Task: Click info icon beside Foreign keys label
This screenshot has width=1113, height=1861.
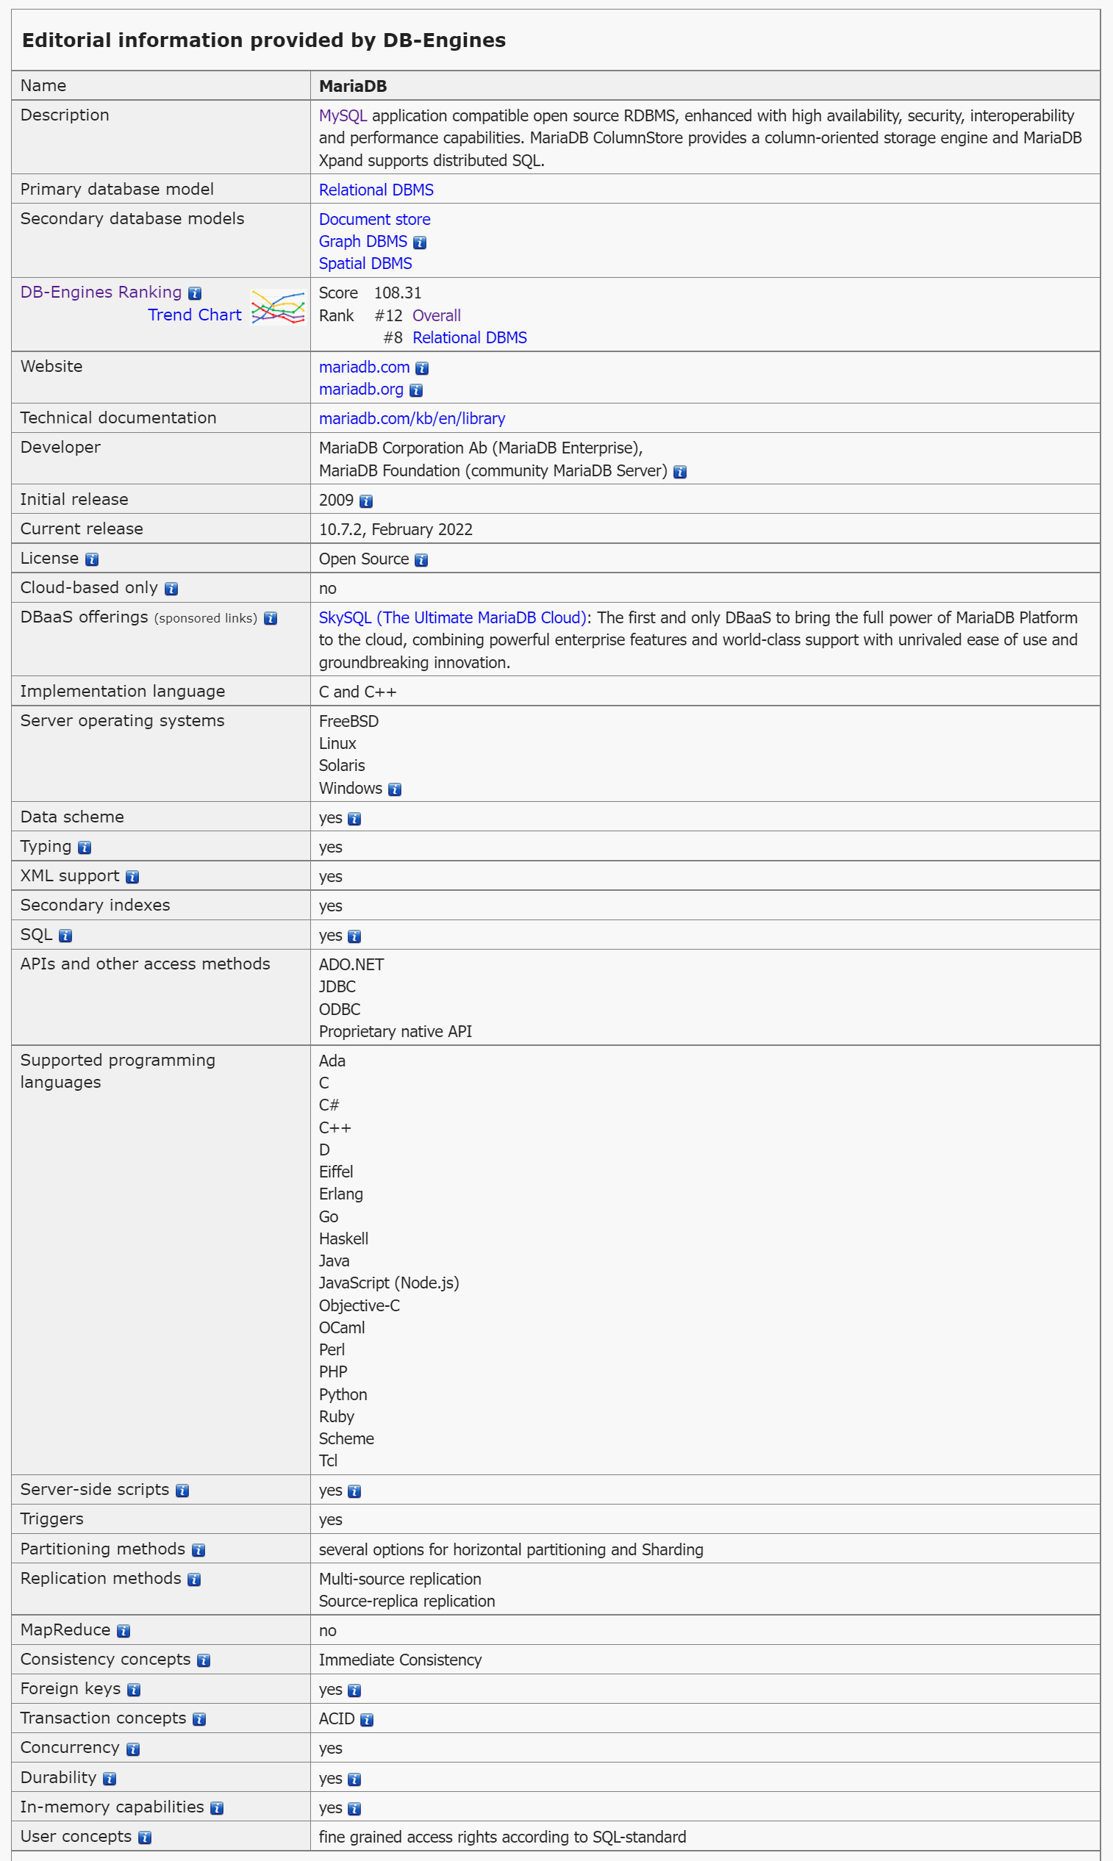Action: pos(135,1689)
